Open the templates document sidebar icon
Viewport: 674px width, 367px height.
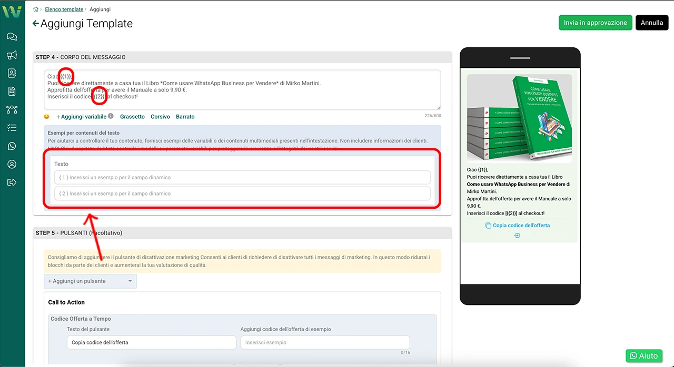click(x=12, y=91)
